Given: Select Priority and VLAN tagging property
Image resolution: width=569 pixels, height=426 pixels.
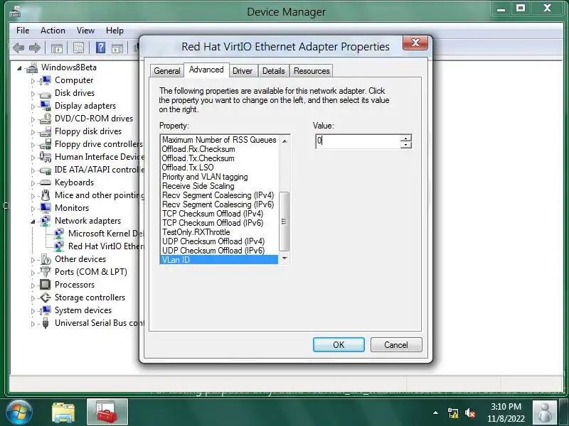Looking at the screenshot, I should [219, 177].
